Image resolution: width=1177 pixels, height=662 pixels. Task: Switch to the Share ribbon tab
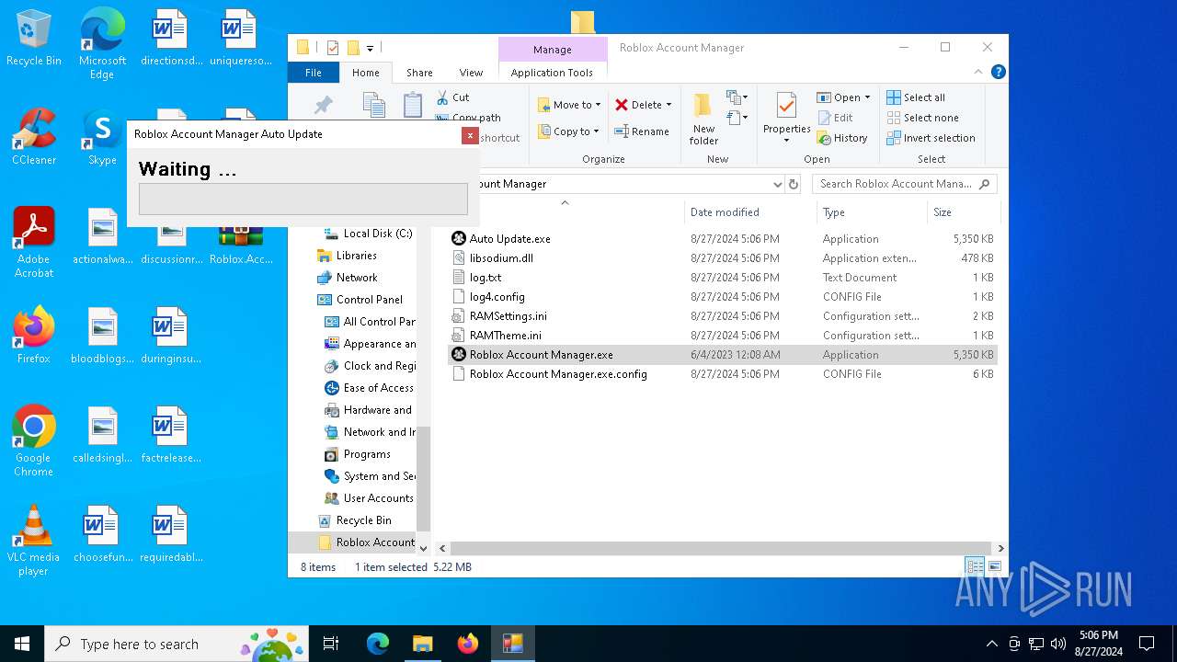pyautogui.click(x=419, y=73)
